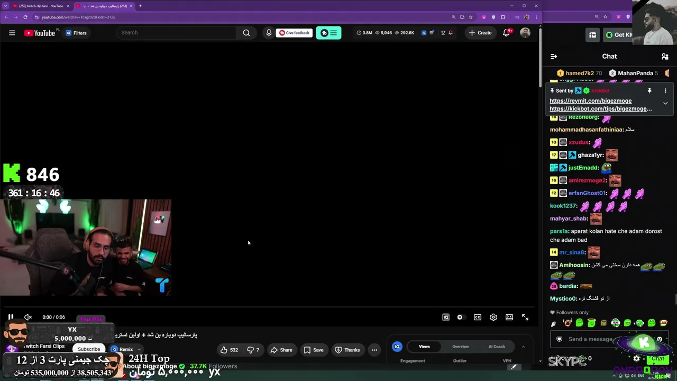
Task: Switch to the twitch clip farsi tab
Action: click(41, 6)
